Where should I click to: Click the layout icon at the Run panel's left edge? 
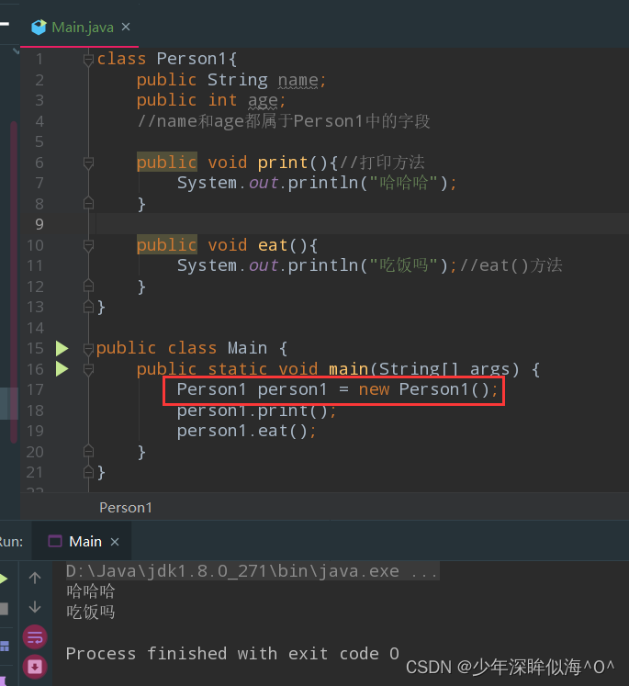point(4,646)
